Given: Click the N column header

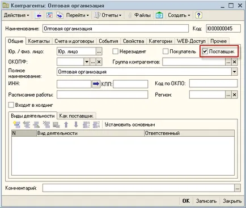Looking at the screenshot, I should tap(24, 133).
